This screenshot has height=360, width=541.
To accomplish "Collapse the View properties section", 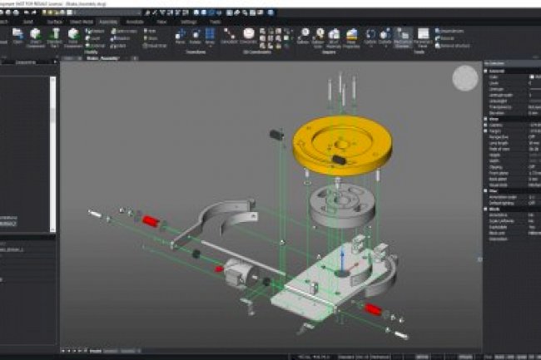I will pos(486,119).
